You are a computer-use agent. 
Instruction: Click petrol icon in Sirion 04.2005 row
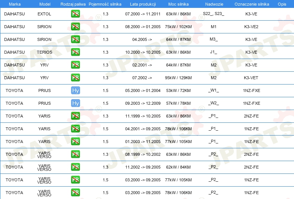(x=75, y=39)
